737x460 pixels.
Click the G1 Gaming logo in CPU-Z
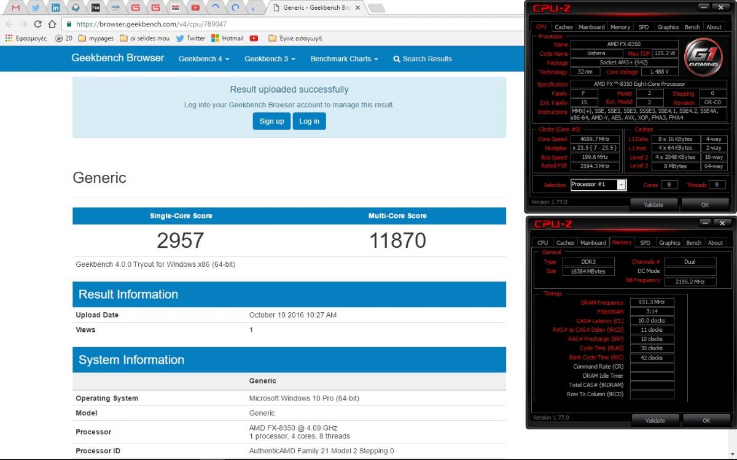pyautogui.click(x=703, y=56)
